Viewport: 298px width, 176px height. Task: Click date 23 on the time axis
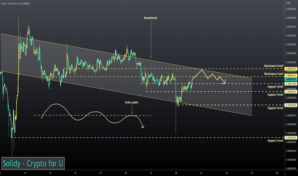(252, 173)
